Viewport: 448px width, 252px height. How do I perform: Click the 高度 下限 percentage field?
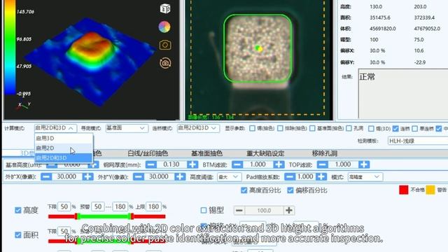pyautogui.click(x=64, y=206)
